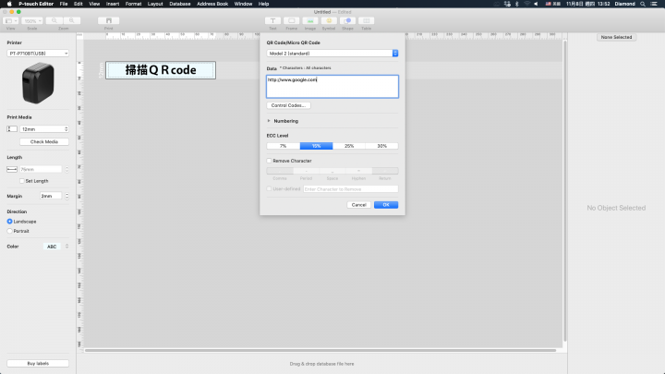Set ECC Level to 7%
Image resolution: width=665 pixels, height=374 pixels.
tap(283, 146)
